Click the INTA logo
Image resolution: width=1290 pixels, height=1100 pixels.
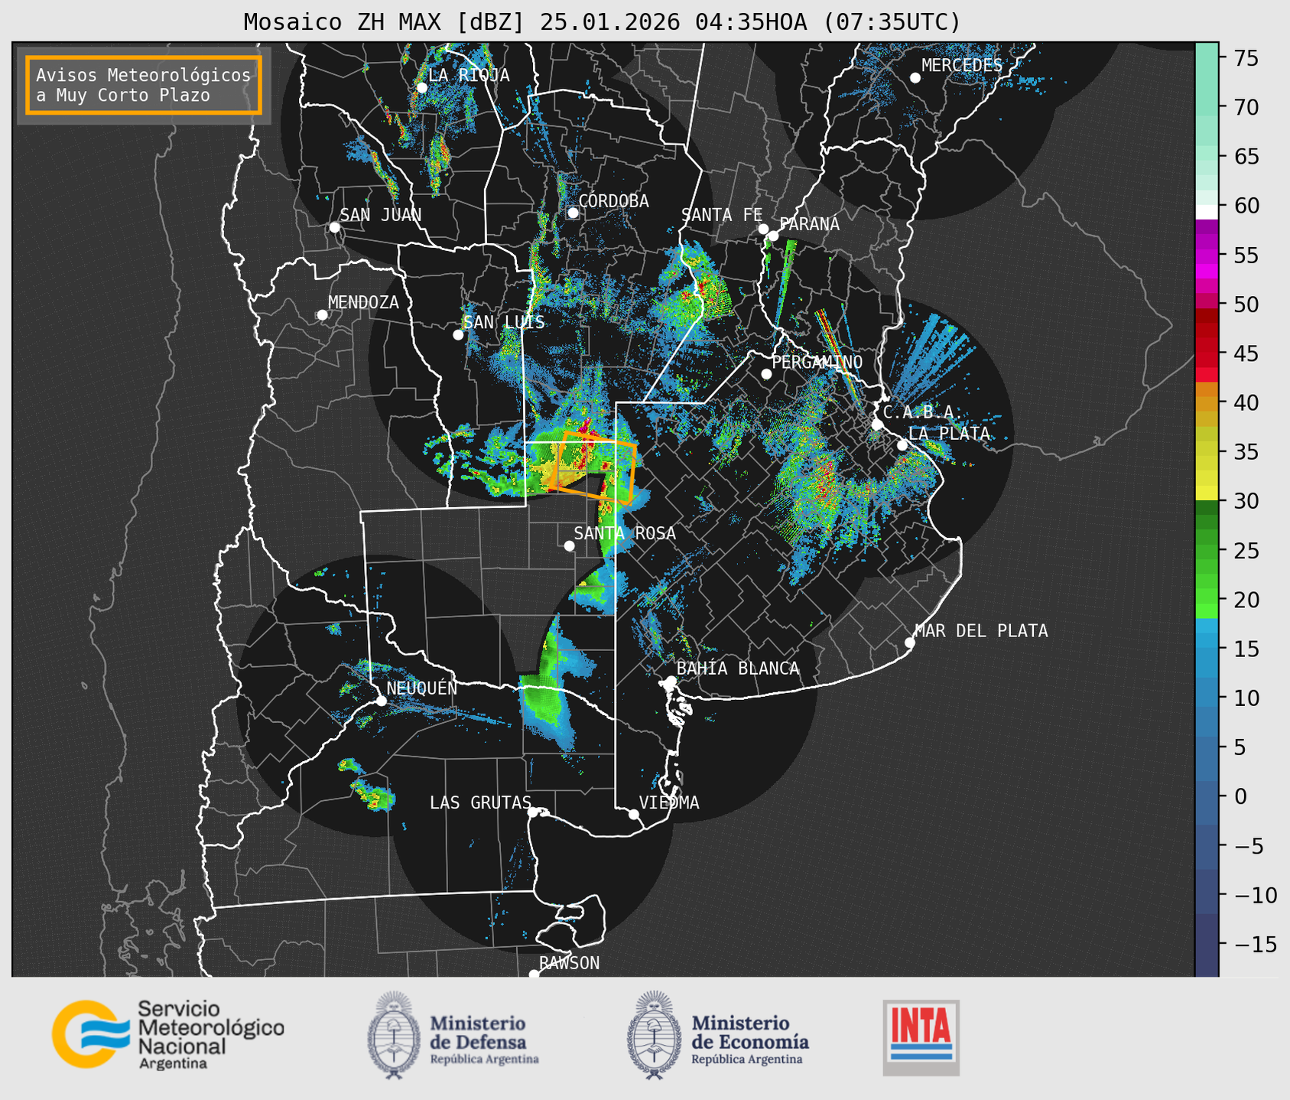point(921,1037)
